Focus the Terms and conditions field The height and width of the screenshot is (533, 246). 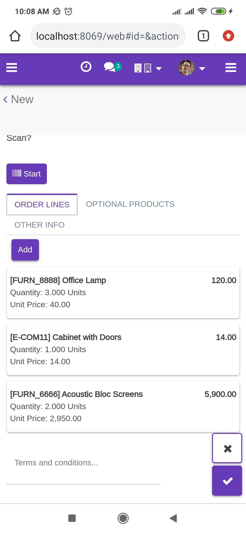[83, 463]
